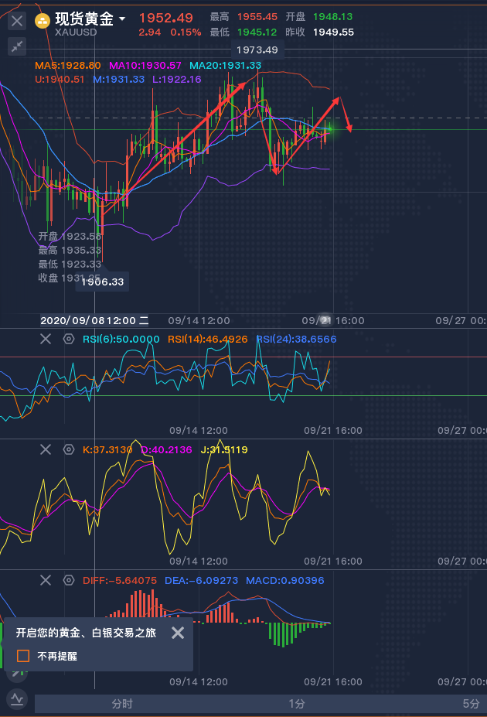Check the 不再提醒 checkbox
The image size is (487, 717).
tap(23, 656)
